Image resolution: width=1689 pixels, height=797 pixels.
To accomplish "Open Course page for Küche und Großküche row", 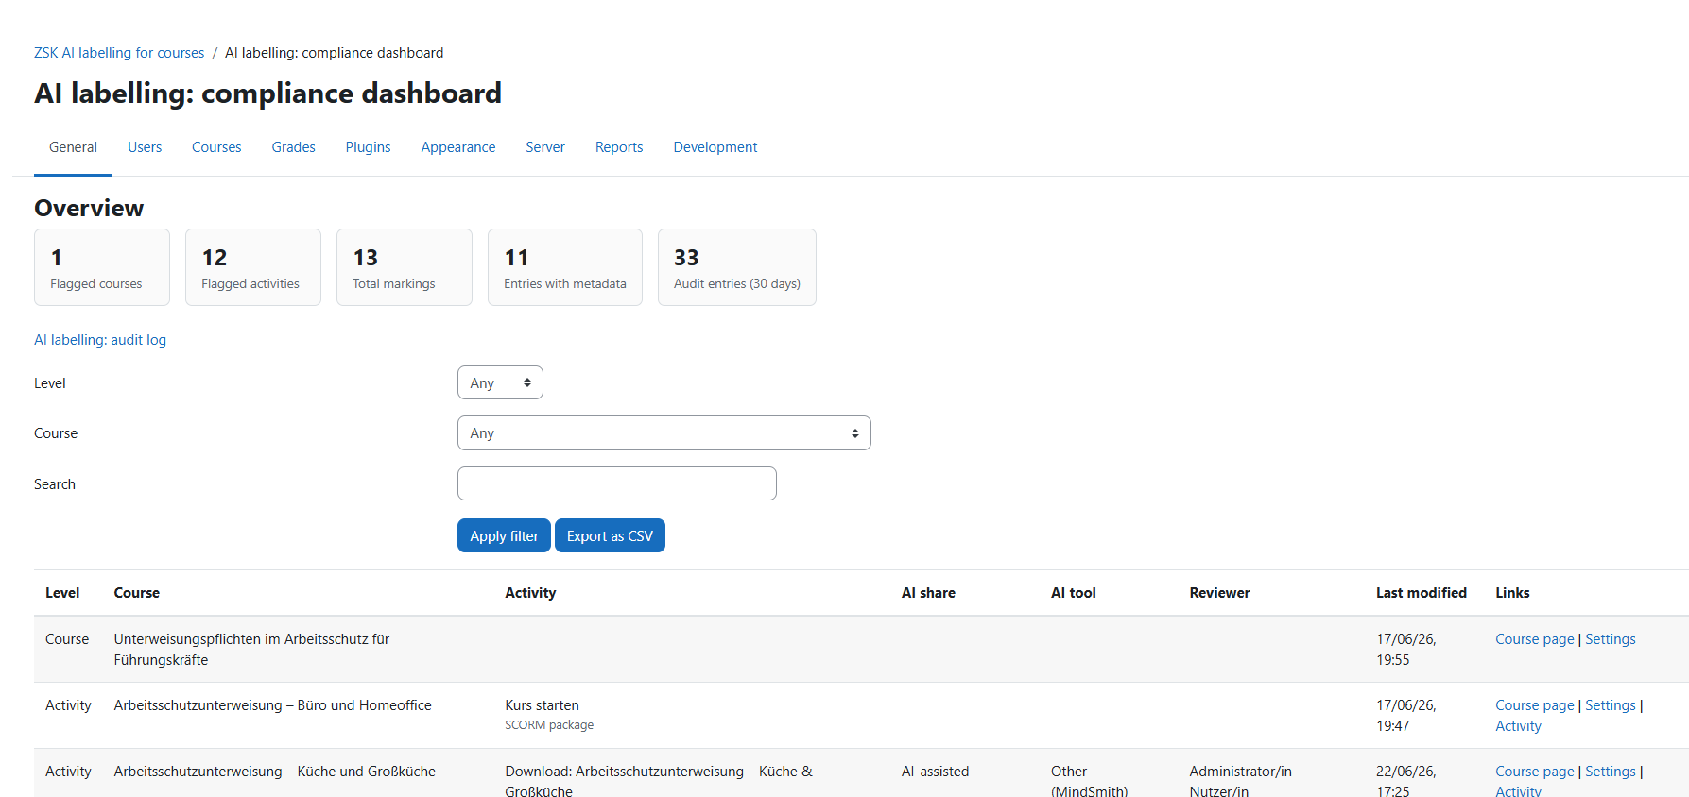I will click(1535, 772).
